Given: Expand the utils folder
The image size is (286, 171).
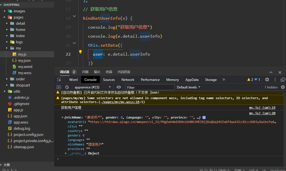Looking at the screenshot, I should [x=5, y=91].
